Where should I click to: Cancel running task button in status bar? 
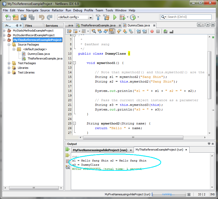189,194
